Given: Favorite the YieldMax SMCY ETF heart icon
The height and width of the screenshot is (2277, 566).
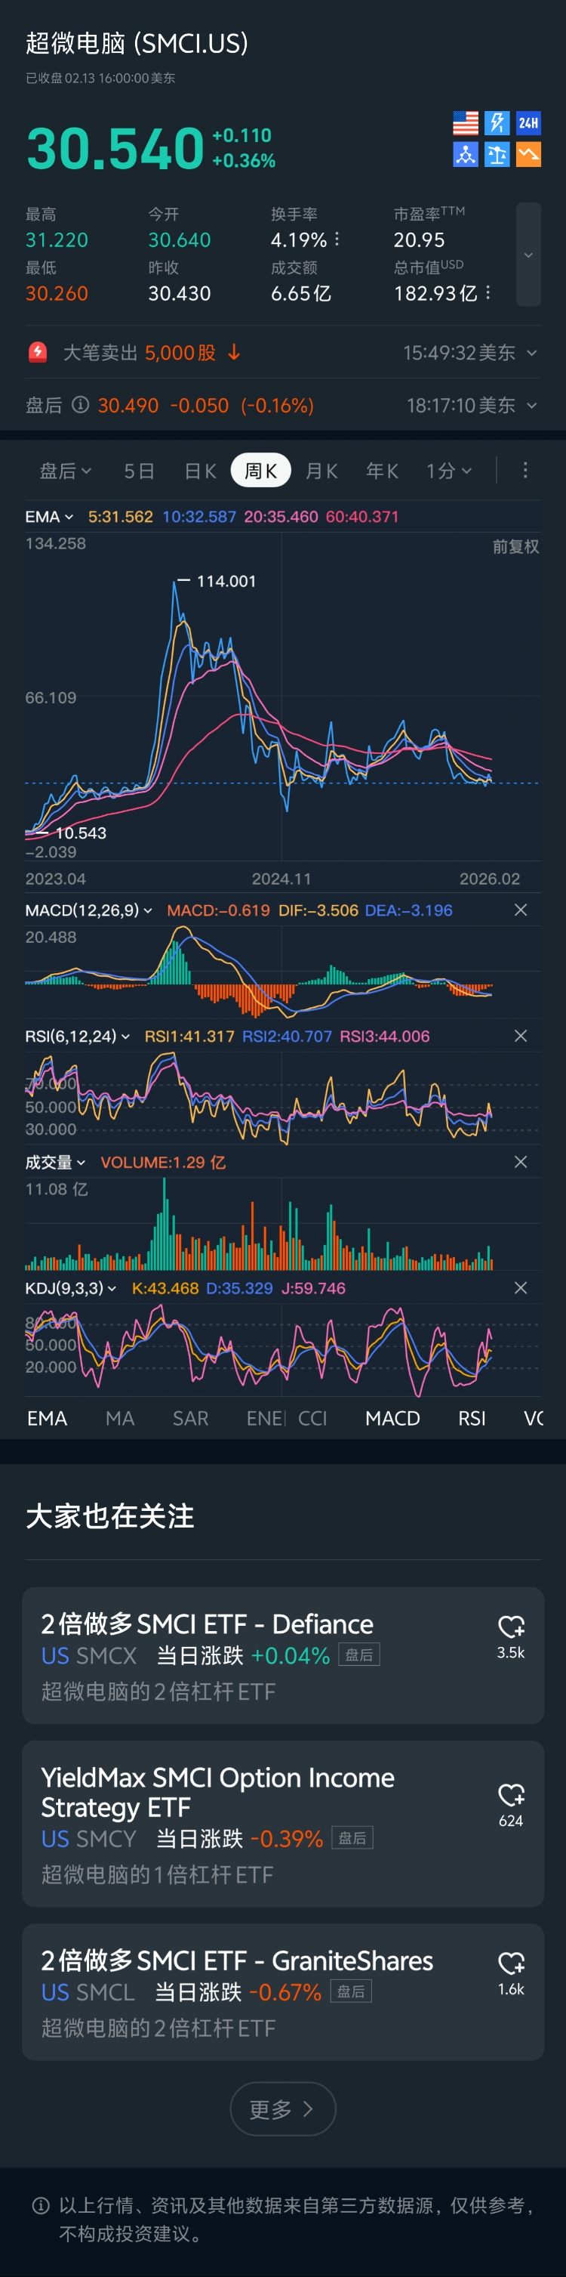Looking at the screenshot, I should 511,1795.
